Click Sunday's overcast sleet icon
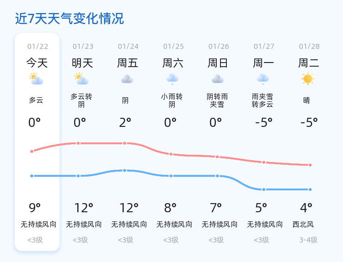343x262 pixels. (218, 79)
